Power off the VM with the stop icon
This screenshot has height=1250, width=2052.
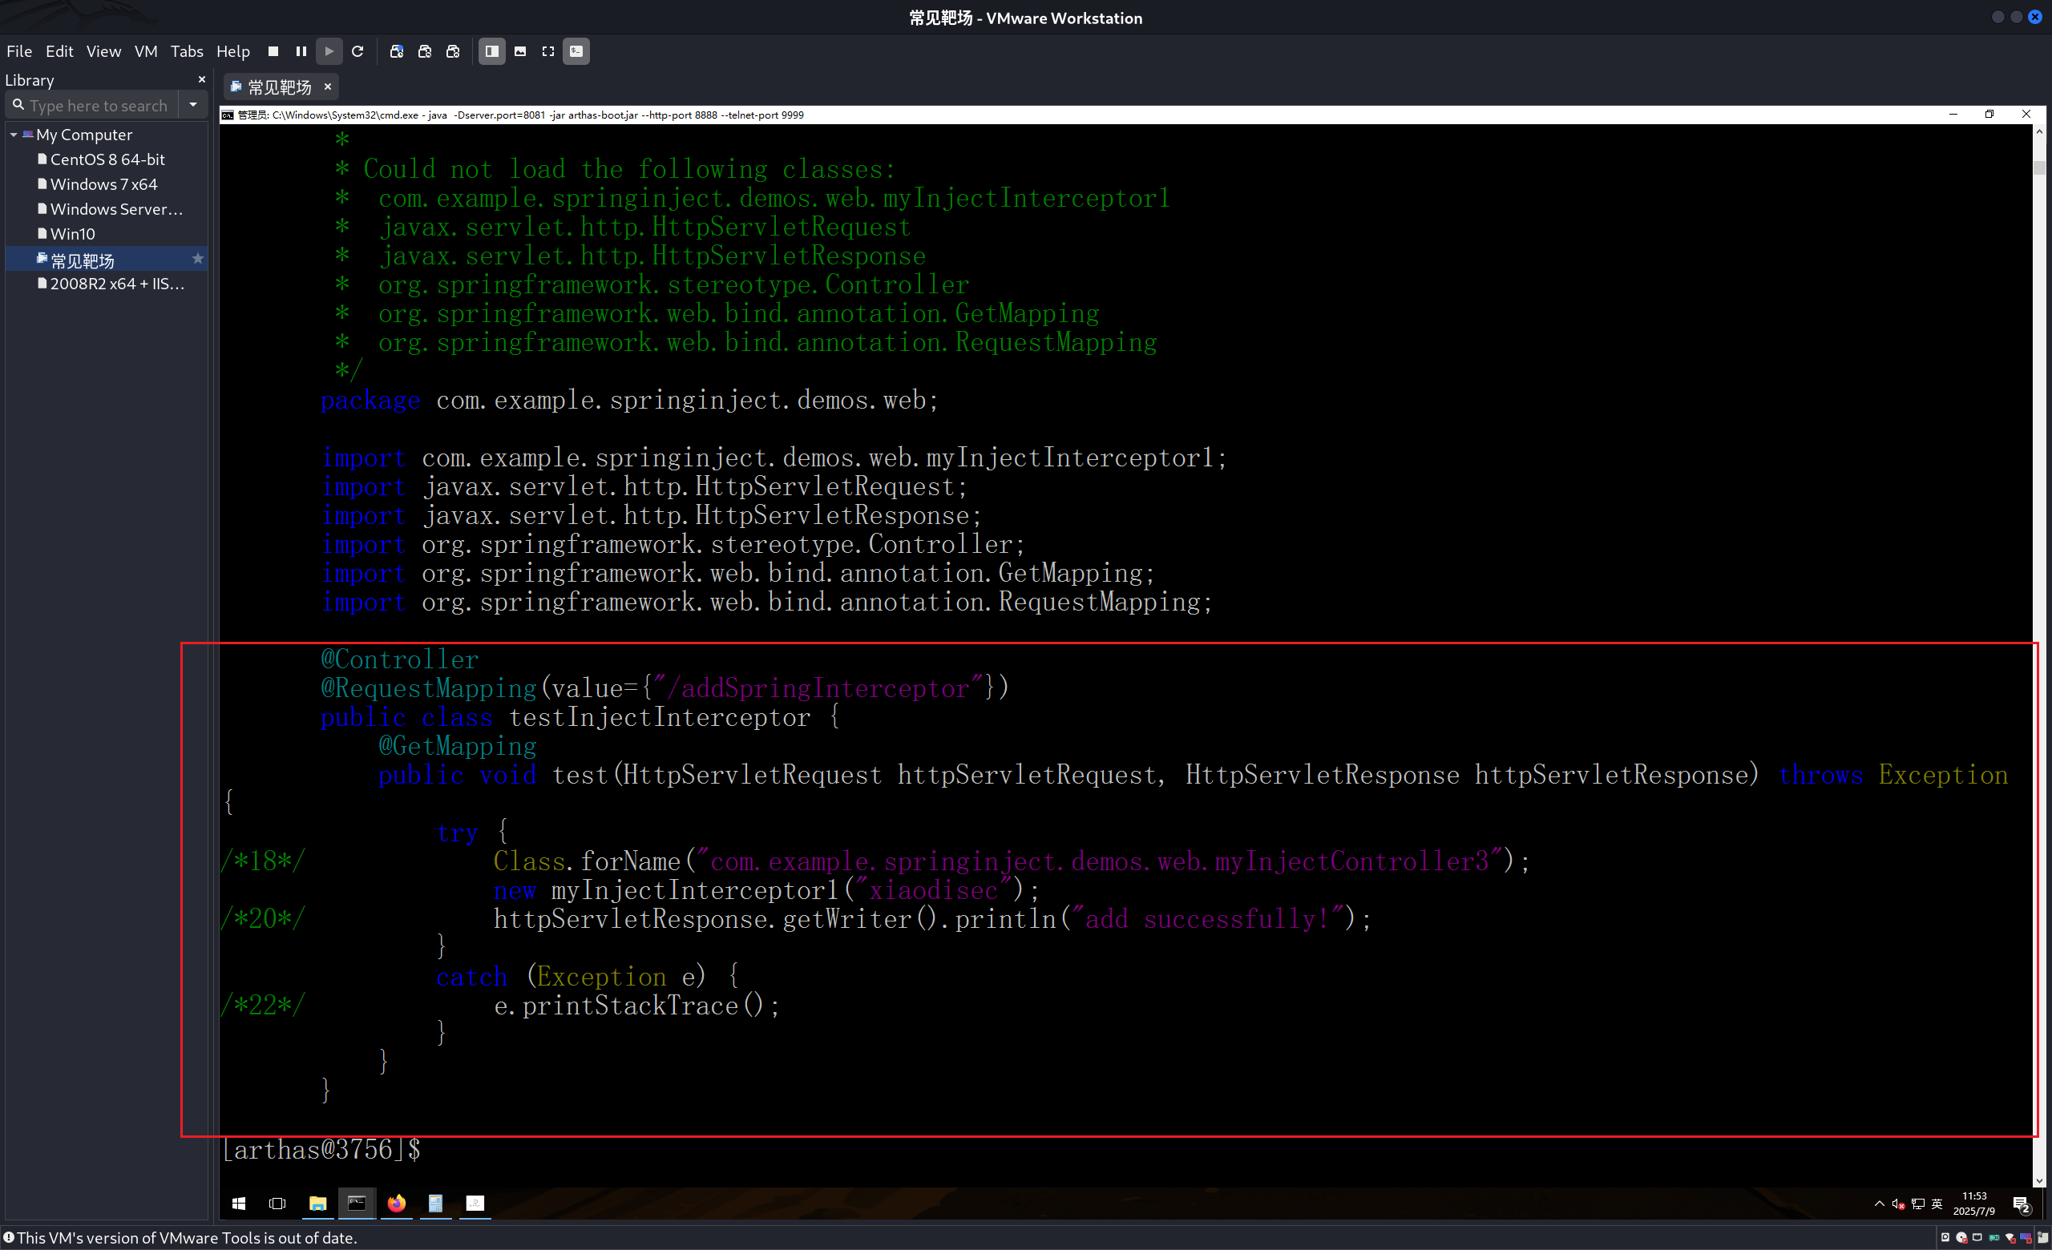click(x=273, y=51)
